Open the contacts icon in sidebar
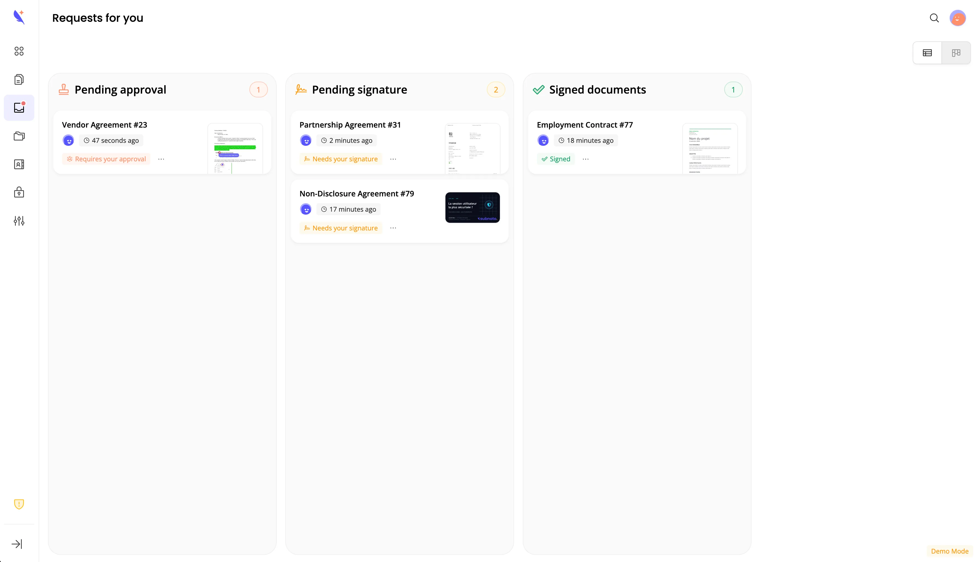978x562 pixels. pyautogui.click(x=19, y=164)
